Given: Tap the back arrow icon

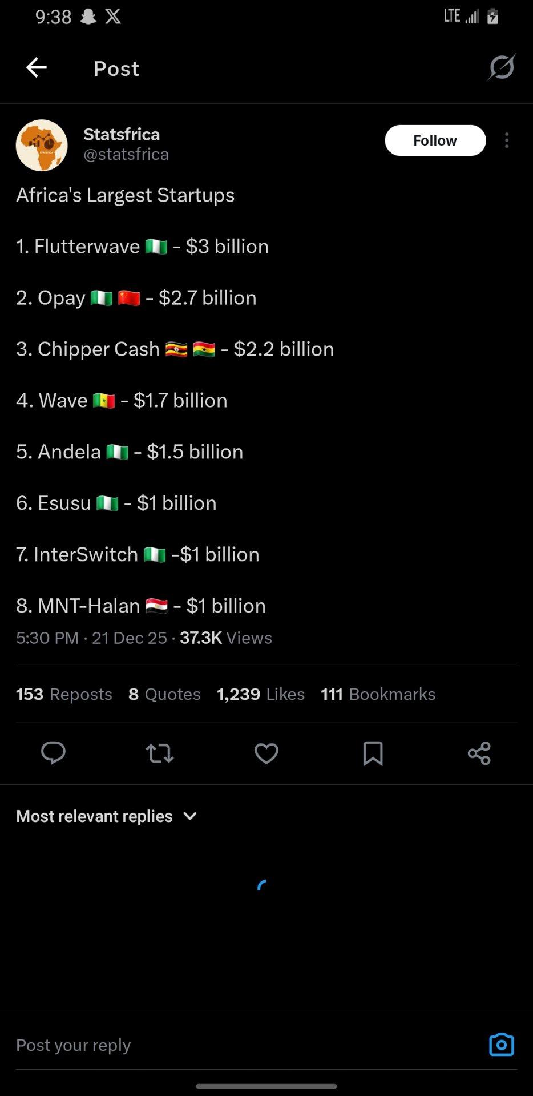Looking at the screenshot, I should pyautogui.click(x=37, y=68).
